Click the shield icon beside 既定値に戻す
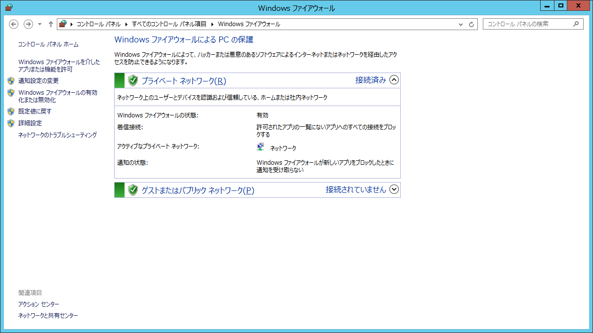The image size is (593, 333). tap(11, 111)
